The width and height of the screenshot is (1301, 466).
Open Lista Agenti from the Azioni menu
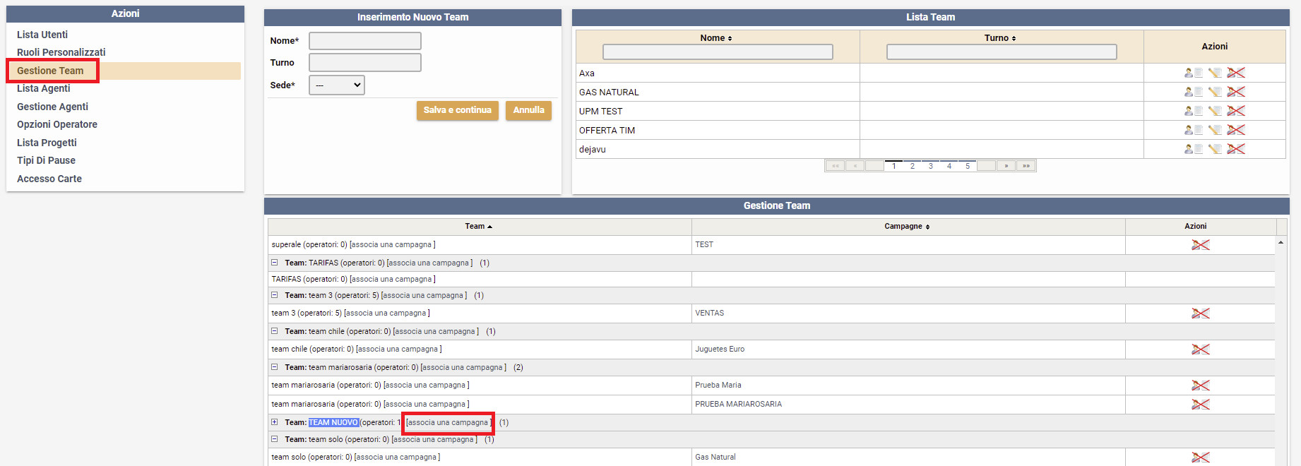pyautogui.click(x=44, y=88)
